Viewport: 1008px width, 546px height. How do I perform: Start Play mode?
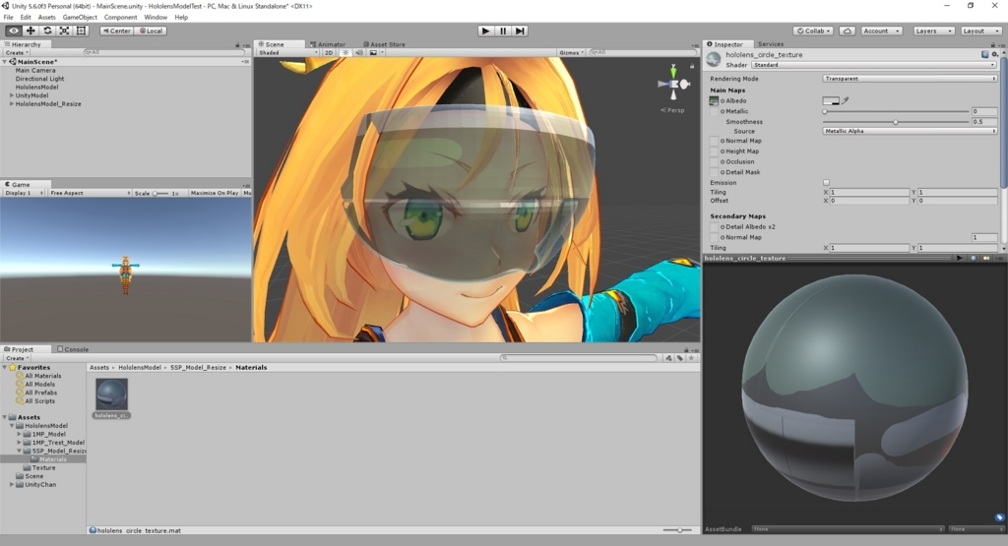[x=486, y=30]
